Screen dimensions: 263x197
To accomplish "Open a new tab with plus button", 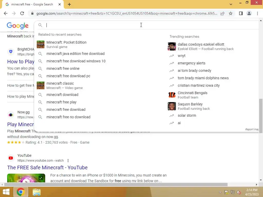I will pos(69,5).
